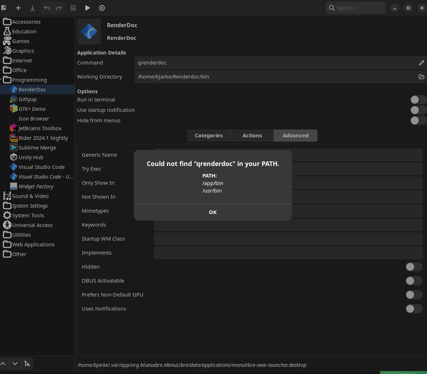Click the add new launcher plus icon
Image resolution: width=427 pixels, height=374 pixels.
pos(18,8)
